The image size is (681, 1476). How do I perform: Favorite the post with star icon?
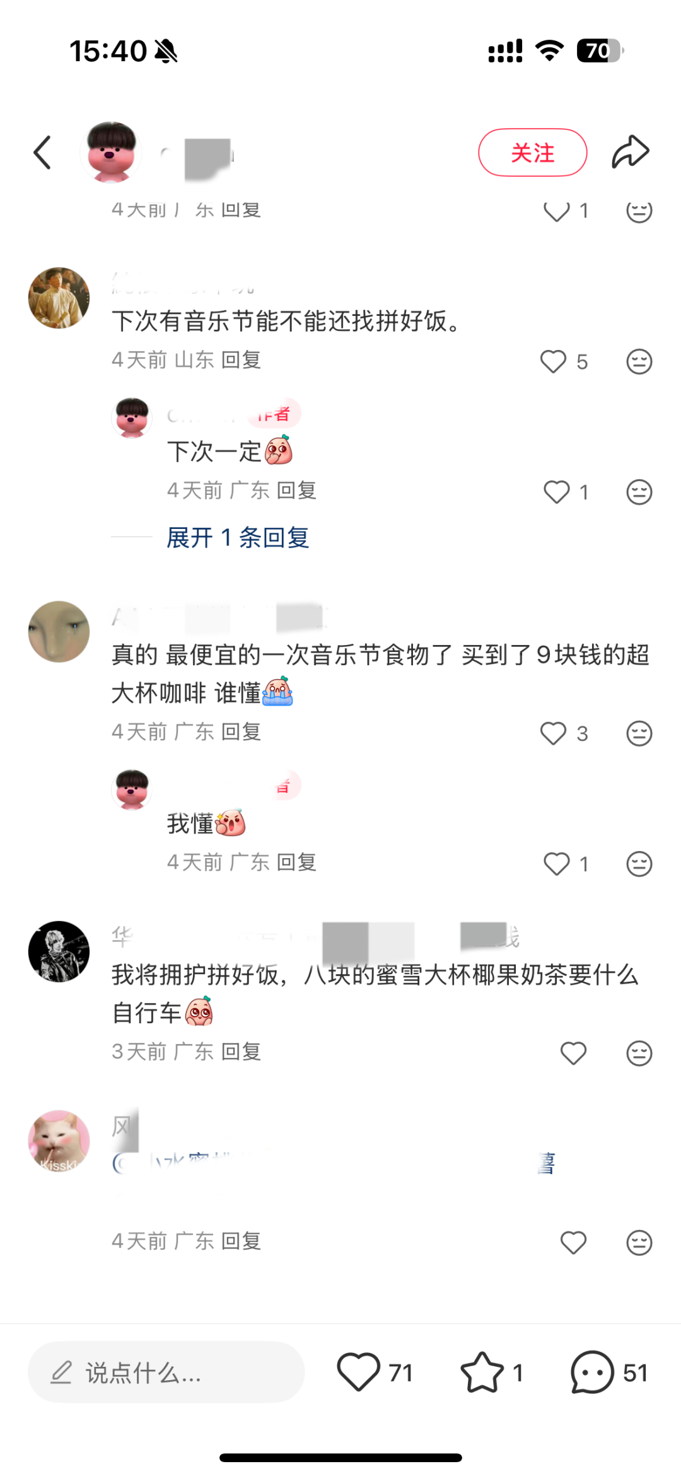(x=482, y=1372)
